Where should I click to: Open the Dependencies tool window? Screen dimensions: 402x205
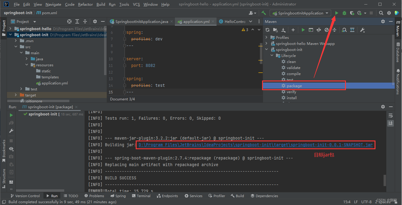click(x=264, y=196)
